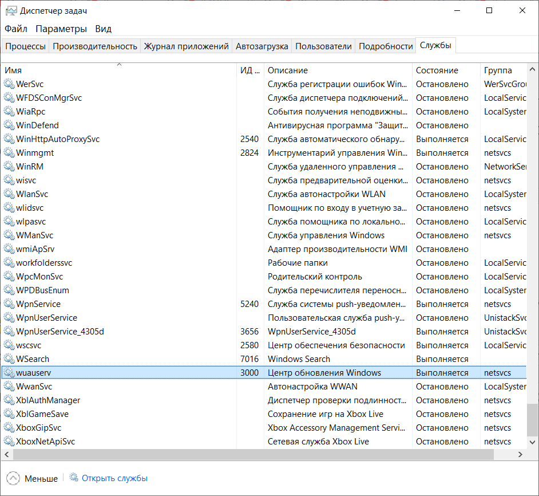Collapse view with the Меньше chevron button
The image size is (539, 496).
13,478
